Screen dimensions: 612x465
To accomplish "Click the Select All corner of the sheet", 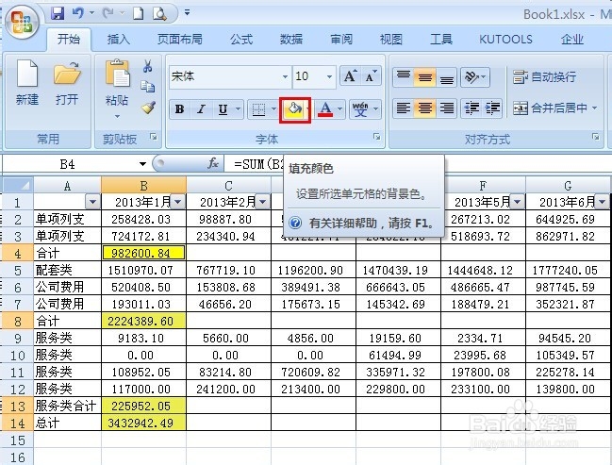I will (18, 184).
